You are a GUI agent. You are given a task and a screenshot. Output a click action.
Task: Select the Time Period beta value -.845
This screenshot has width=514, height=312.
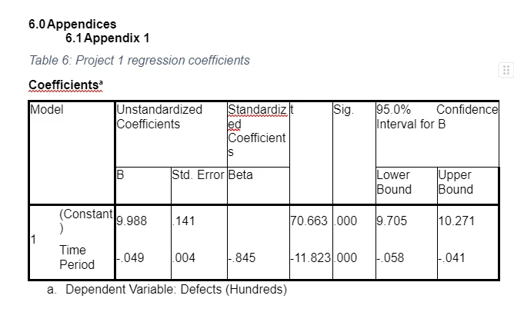click(x=242, y=258)
